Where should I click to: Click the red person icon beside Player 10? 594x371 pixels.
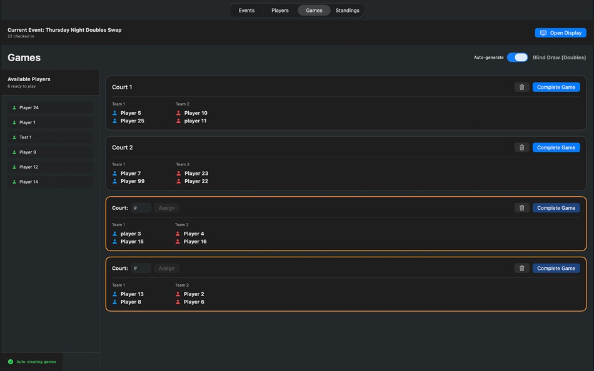click(x=178, y=113)
